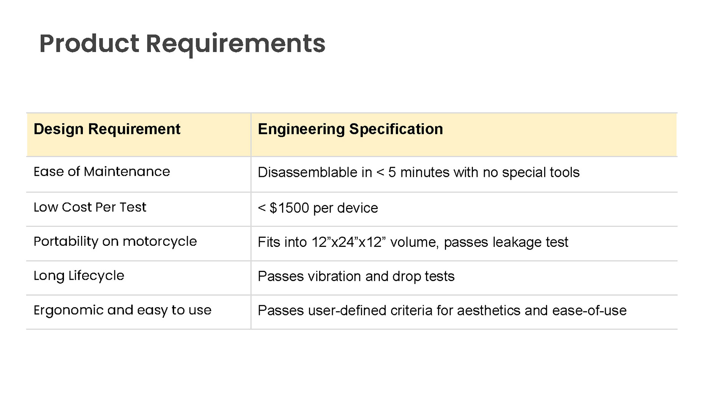727x409 pixels.
Task: Click the "Low Cost Per Test" cell
Action: pos(90,208)
